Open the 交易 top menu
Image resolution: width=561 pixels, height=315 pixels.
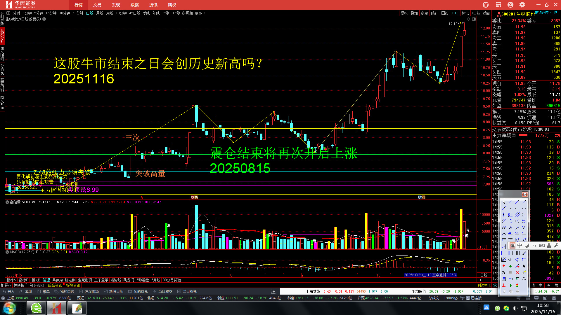click(x=97, y=5)
